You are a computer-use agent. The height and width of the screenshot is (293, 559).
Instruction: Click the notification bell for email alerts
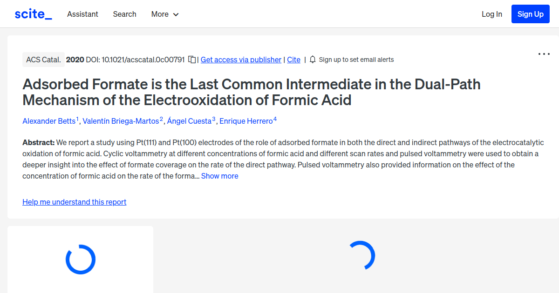click(313, 60)
